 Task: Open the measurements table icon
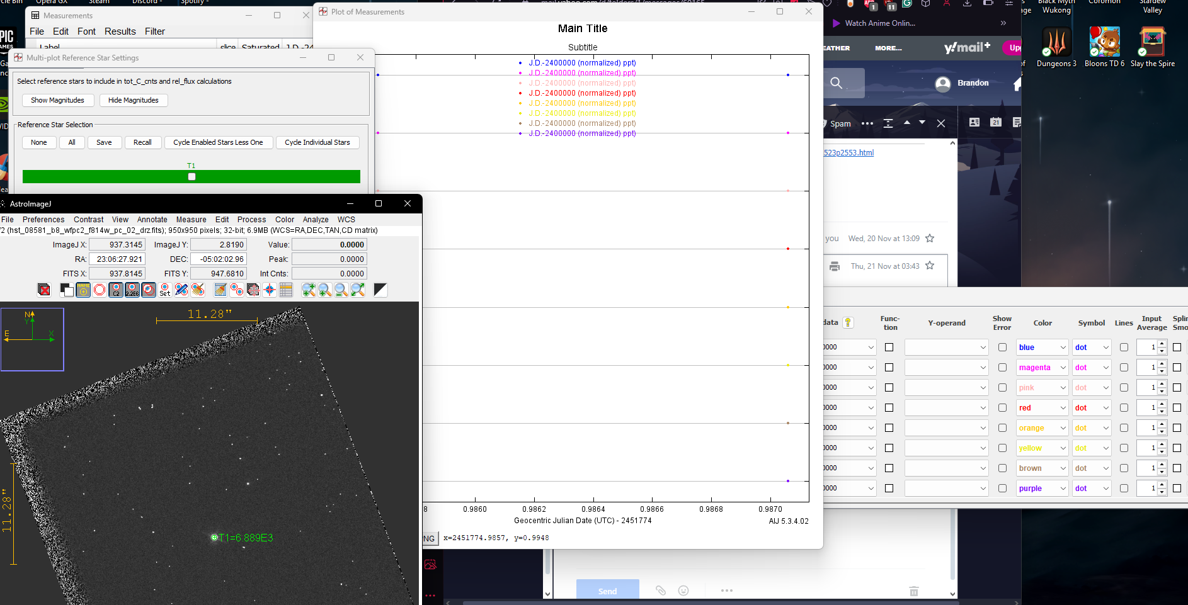286,290
